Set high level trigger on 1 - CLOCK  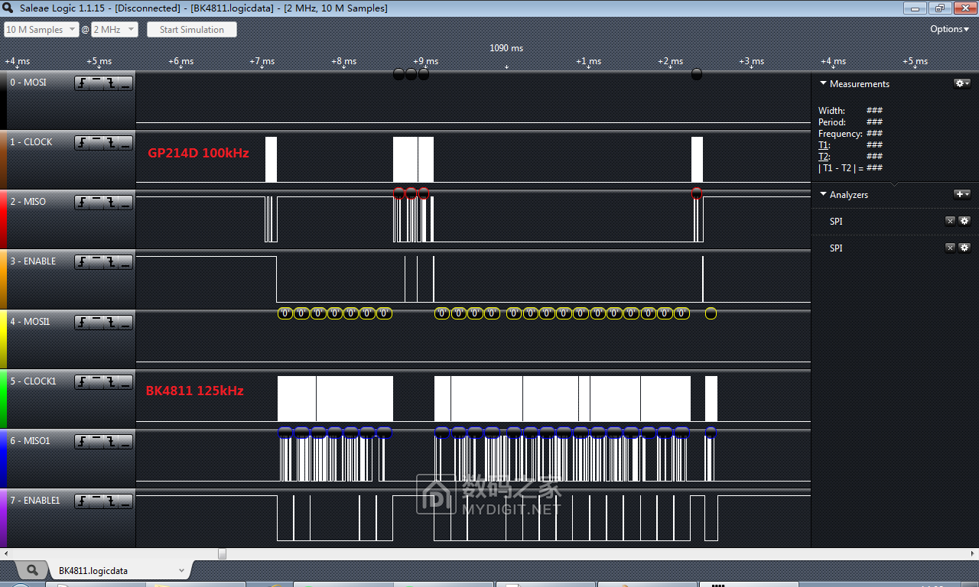[96, 143]
